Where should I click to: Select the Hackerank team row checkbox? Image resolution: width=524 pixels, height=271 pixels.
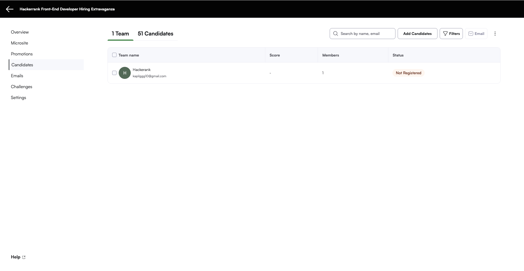tap(114, 73)
